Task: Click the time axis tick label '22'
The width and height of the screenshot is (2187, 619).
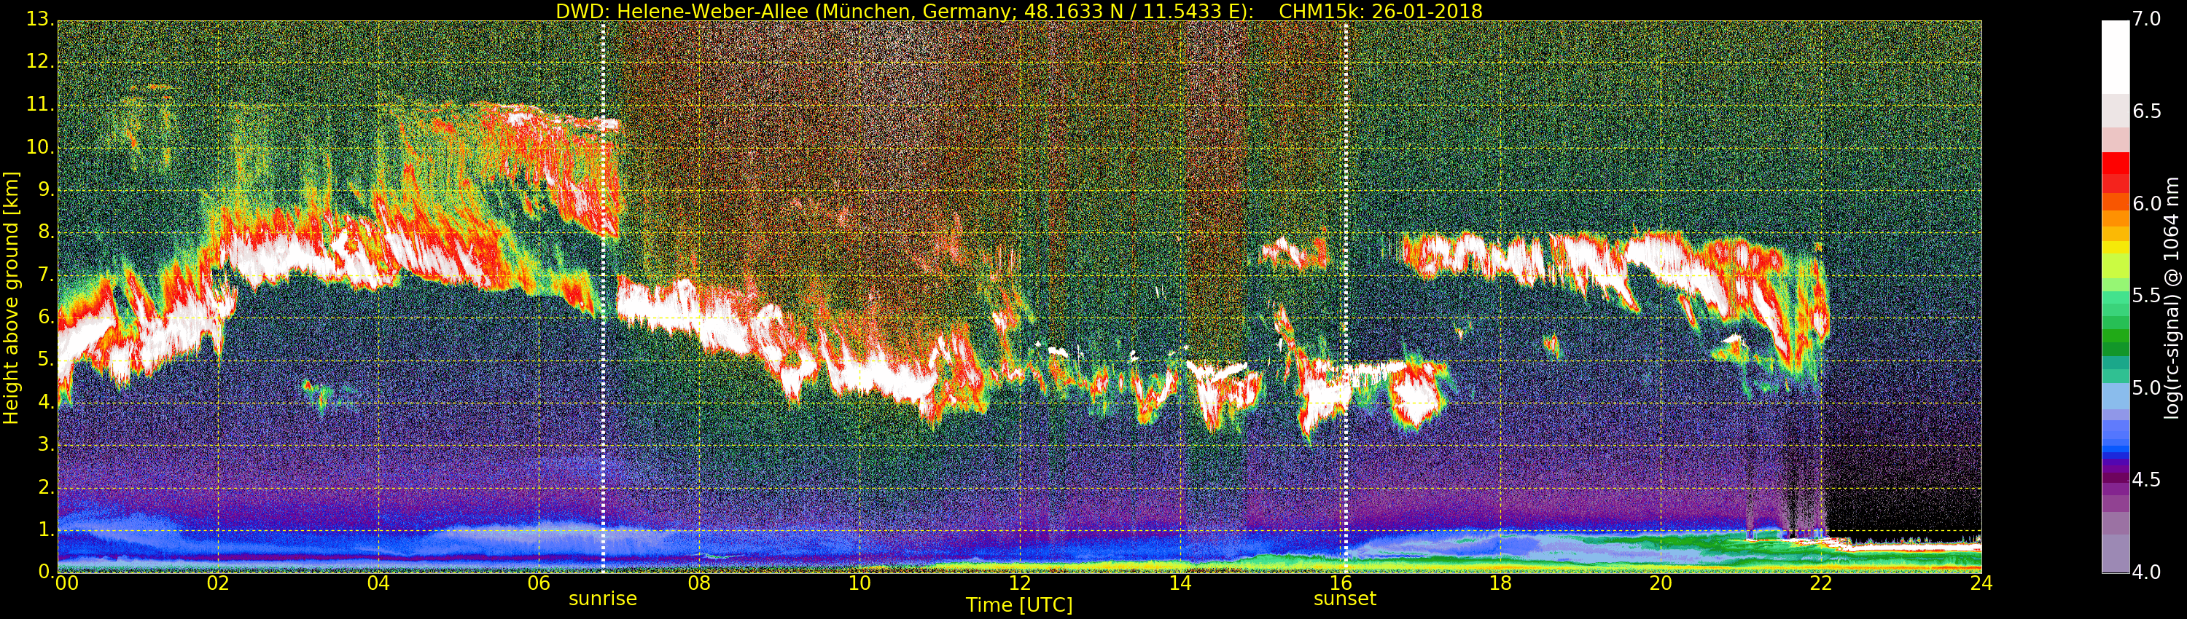Action: pos(1821,583)
